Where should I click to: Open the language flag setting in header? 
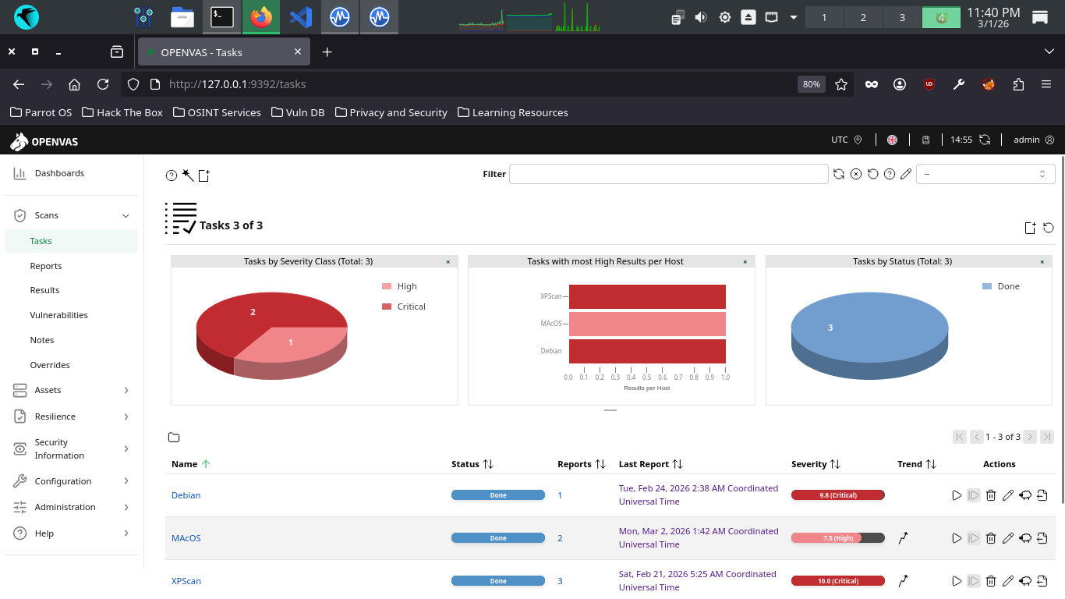pyautogui.click(x=892, y=140)
